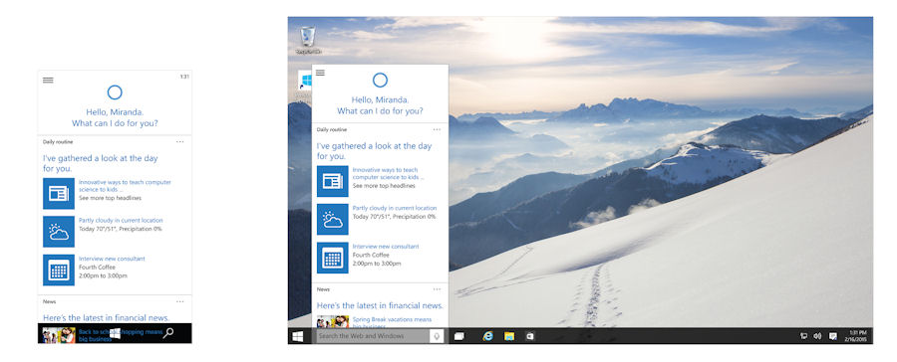
Task: Open the news headlines tile on desktop
Action: click(332, 181)
